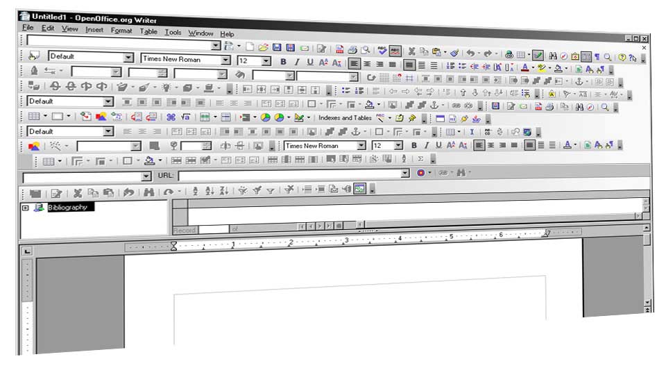Image resolution: width=666 pixels, height=375 pixels.
Task: Toggle the Data Sources view button
Action: point(586,56)
